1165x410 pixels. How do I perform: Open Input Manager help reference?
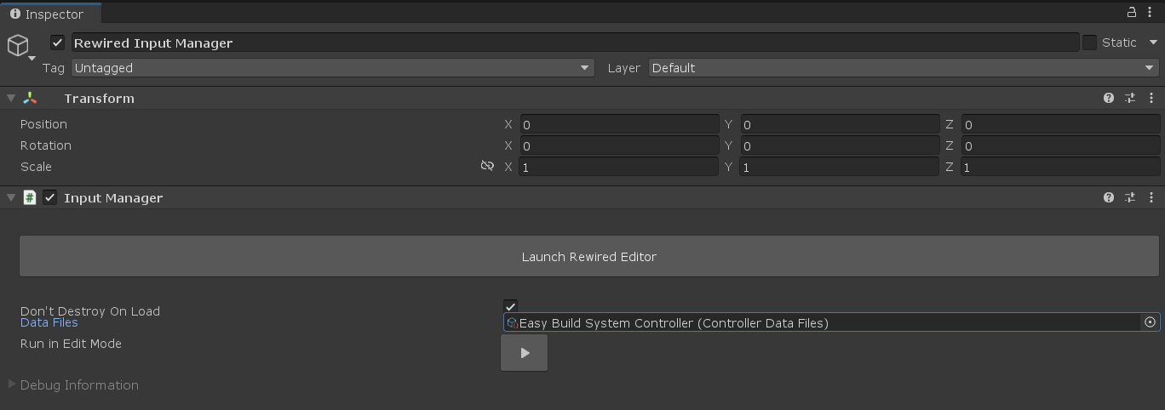[x=1109, y=198]
